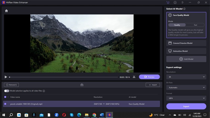
Task: Open the hamburger menu in title bar
Action: [182, 2]
